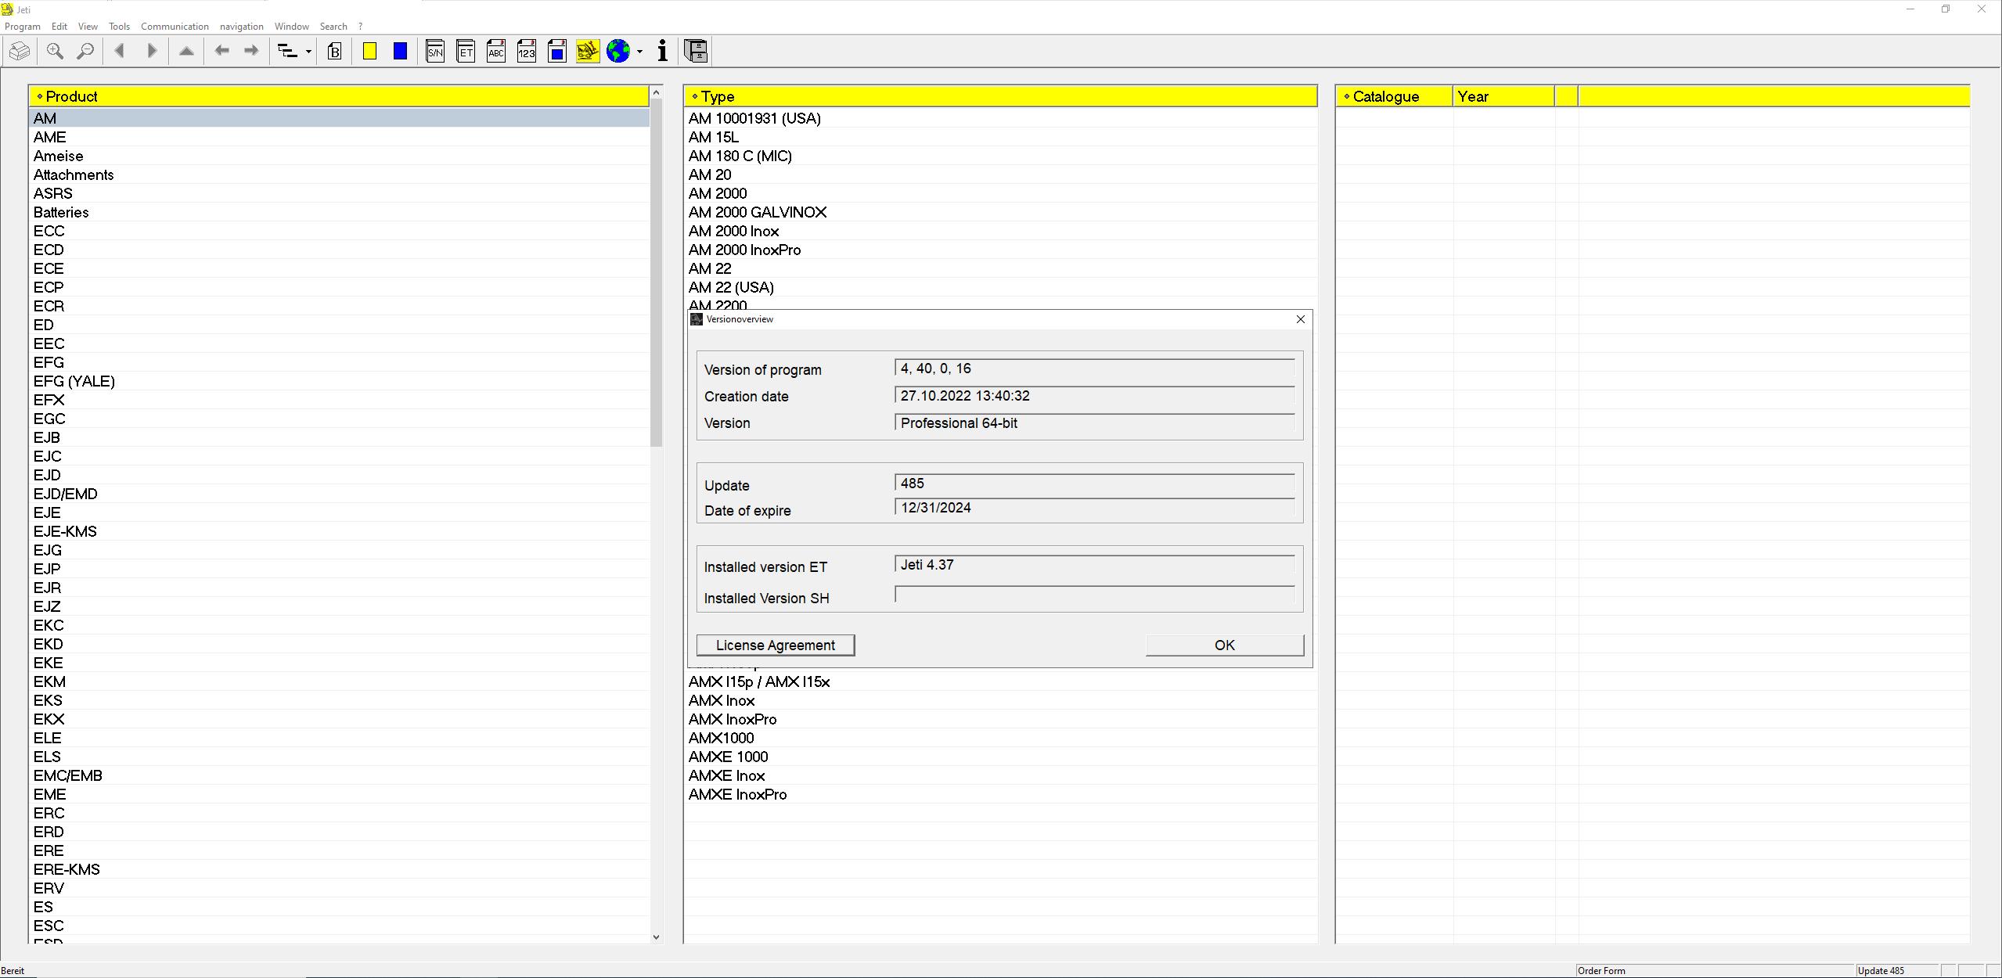Select EJD/EMD in the Product list

(x=339, y=494)
